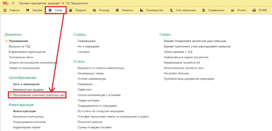
Task: Click the Производство factory icon
Action: pyautogui.click(x=141, y=10)
